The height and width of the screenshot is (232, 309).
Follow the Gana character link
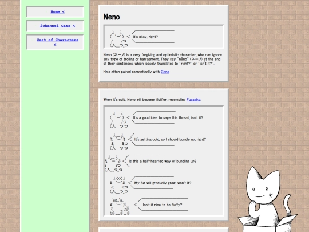[165, 72]
